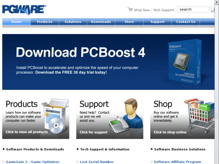Click the support agent with phone icon
Screen dimensions: 219x164
(126, 116)
